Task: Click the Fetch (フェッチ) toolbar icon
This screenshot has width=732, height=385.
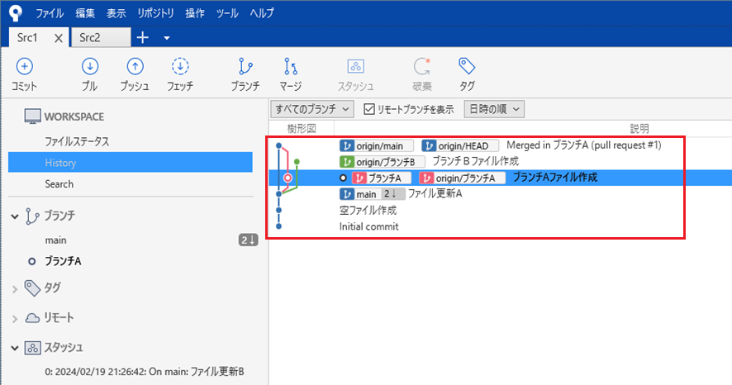Action: 180,67
